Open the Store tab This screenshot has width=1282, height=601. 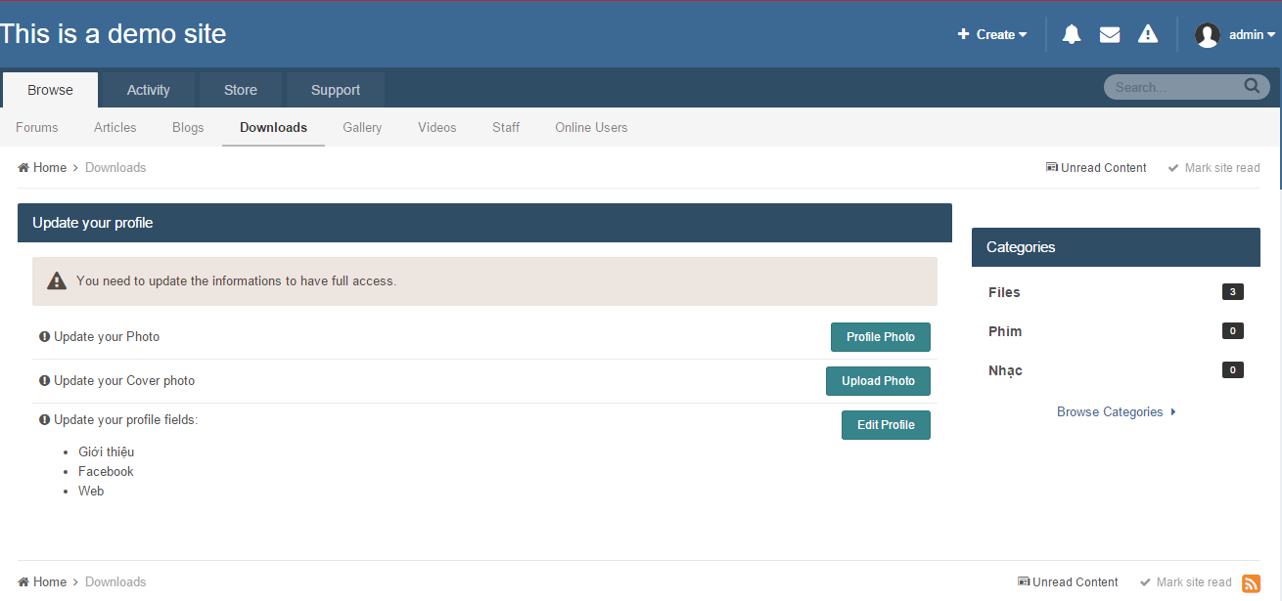pyautogui.click(x=241, y=90)
